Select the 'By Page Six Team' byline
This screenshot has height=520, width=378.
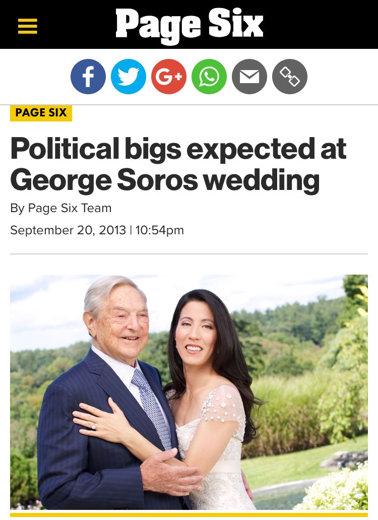pos(61,208)
